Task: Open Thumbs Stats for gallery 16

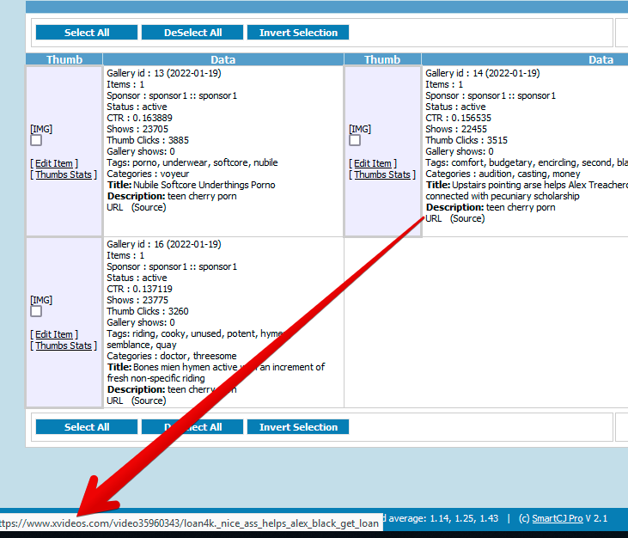Action: 64,345
